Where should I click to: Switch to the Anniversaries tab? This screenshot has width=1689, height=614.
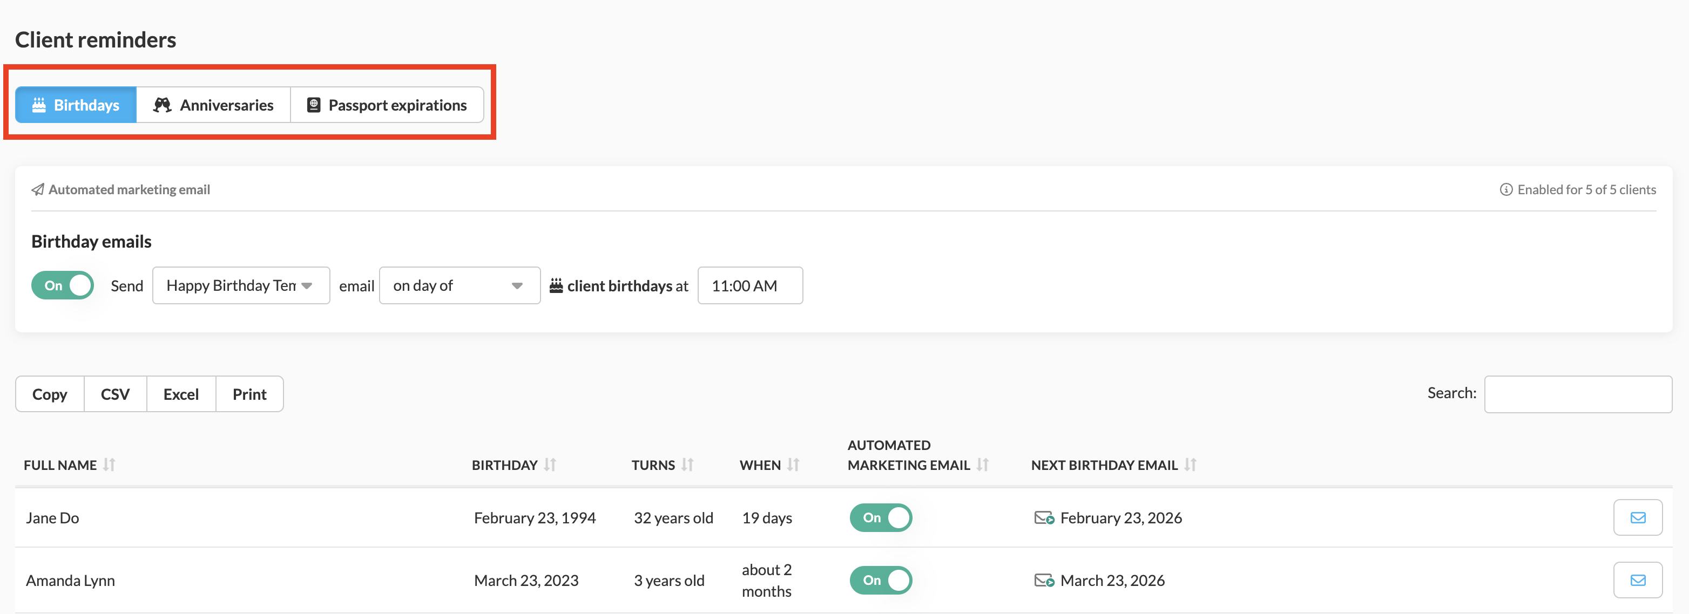(213, 105)
